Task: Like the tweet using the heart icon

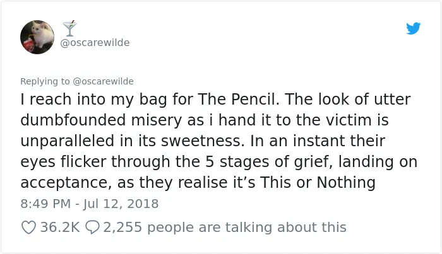Action: (x=29, y=228)
